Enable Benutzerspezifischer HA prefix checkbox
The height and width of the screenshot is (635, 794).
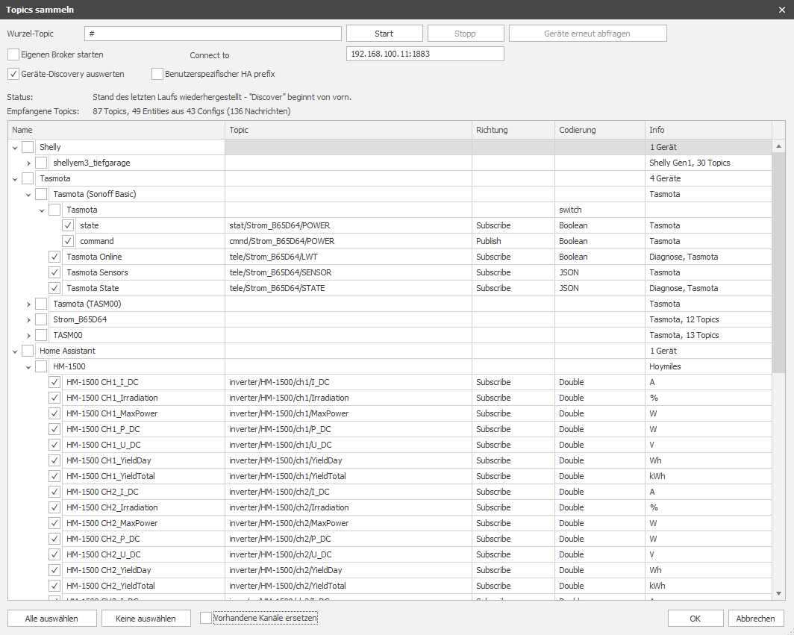tap(157, 74)
